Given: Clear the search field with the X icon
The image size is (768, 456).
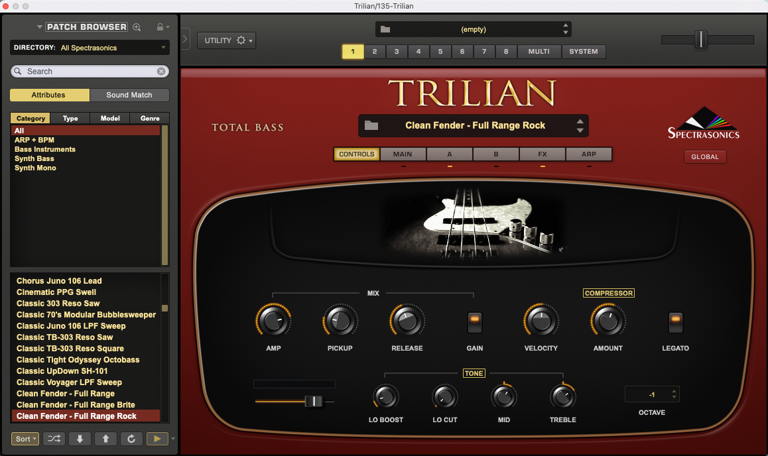Looking at the screenshot, I should point(161,72).
